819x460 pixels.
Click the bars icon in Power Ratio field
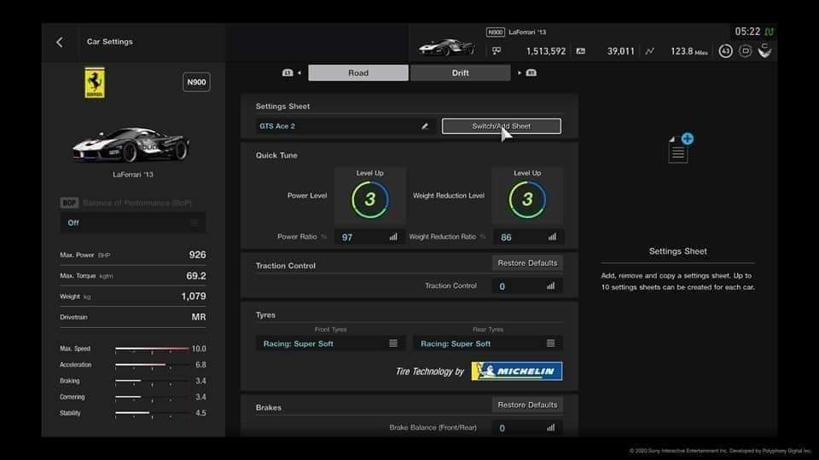coord(393,237)
